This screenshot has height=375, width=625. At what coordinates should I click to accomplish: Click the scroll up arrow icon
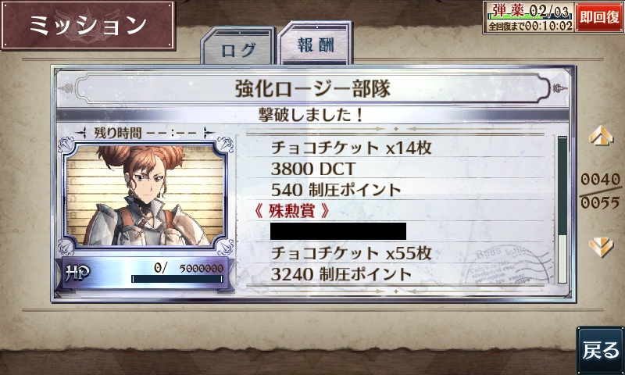point(601,135)
